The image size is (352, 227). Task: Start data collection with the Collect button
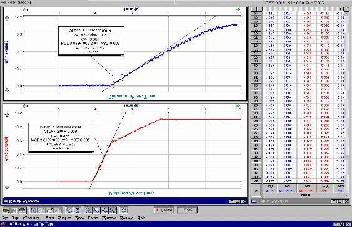[x=164, y=210]
